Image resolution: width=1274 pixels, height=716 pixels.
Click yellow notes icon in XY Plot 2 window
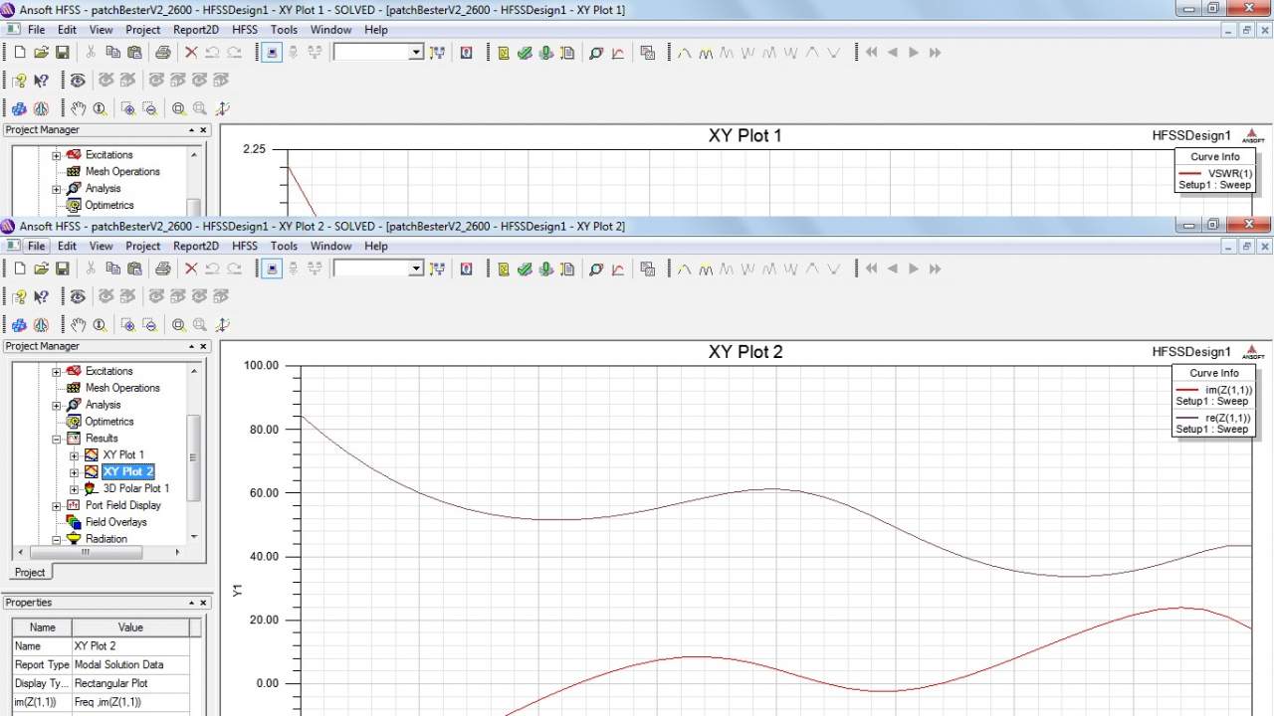click(504, 268)
